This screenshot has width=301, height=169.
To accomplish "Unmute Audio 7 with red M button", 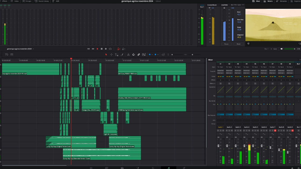I will coord(275,130).
